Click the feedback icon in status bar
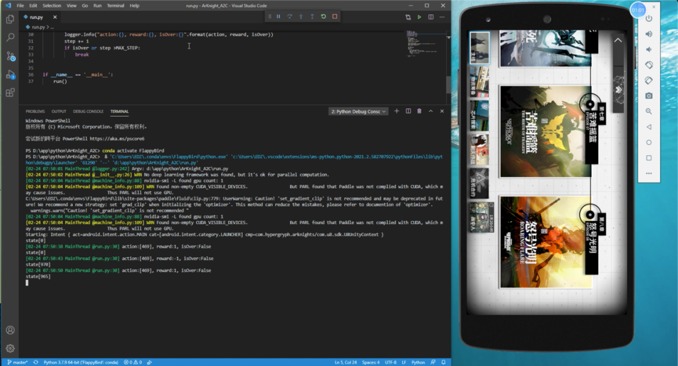Image resolution: width=678 pixels, height=366 pixels. [x=433, y=362]
